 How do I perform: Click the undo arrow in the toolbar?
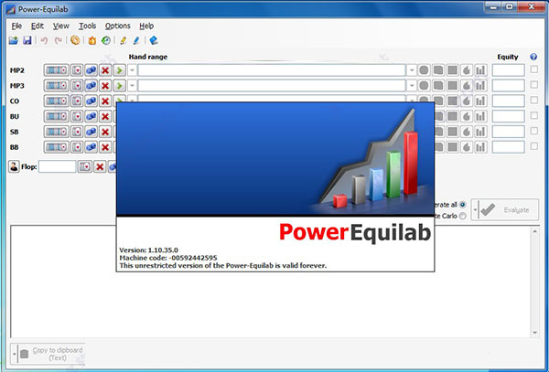click(44, 40)
